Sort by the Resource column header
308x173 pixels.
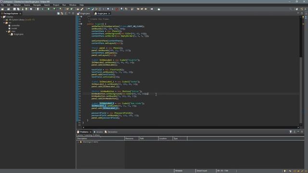click(131, 138)
